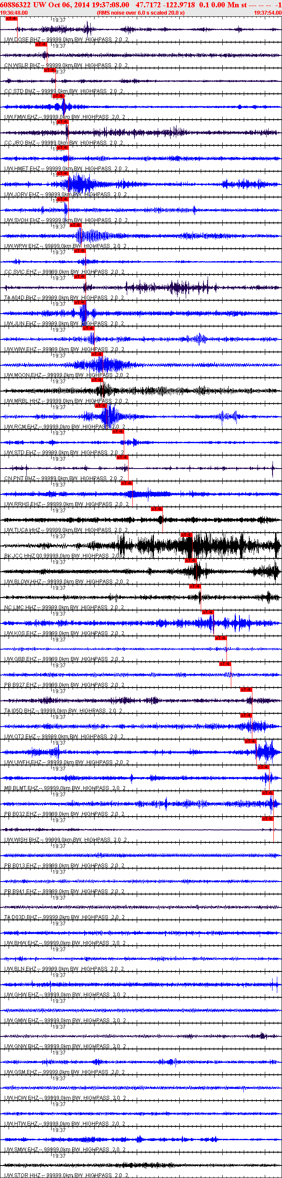Click the red pick flag above CN.WSLR trace

41,44
